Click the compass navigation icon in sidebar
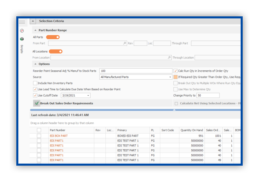The height and width of the screenshot is (182, 259). (22, 31)
